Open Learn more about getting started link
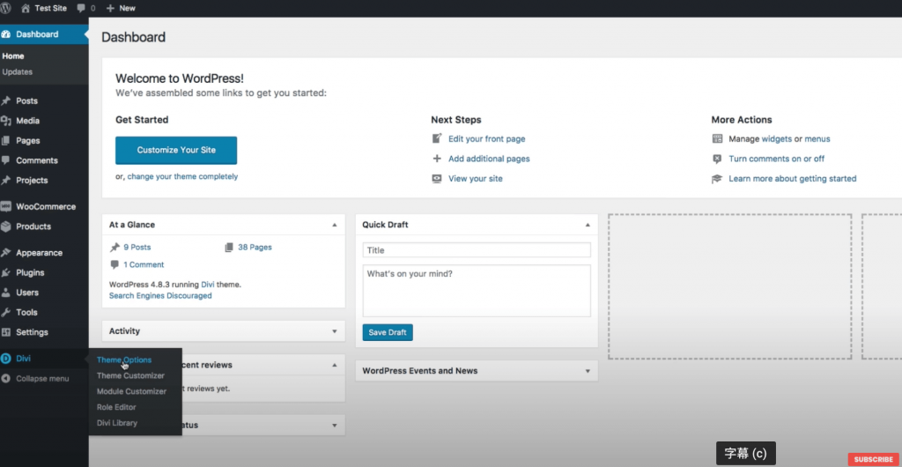Image resolution: width=902 pixels, height=467 pixels. (x=793, y=179)
